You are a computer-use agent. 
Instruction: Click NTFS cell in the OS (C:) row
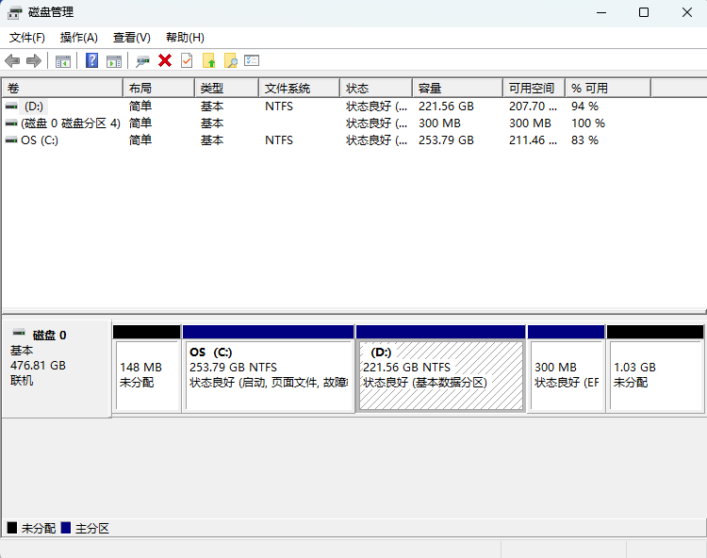tap(279, 140)
